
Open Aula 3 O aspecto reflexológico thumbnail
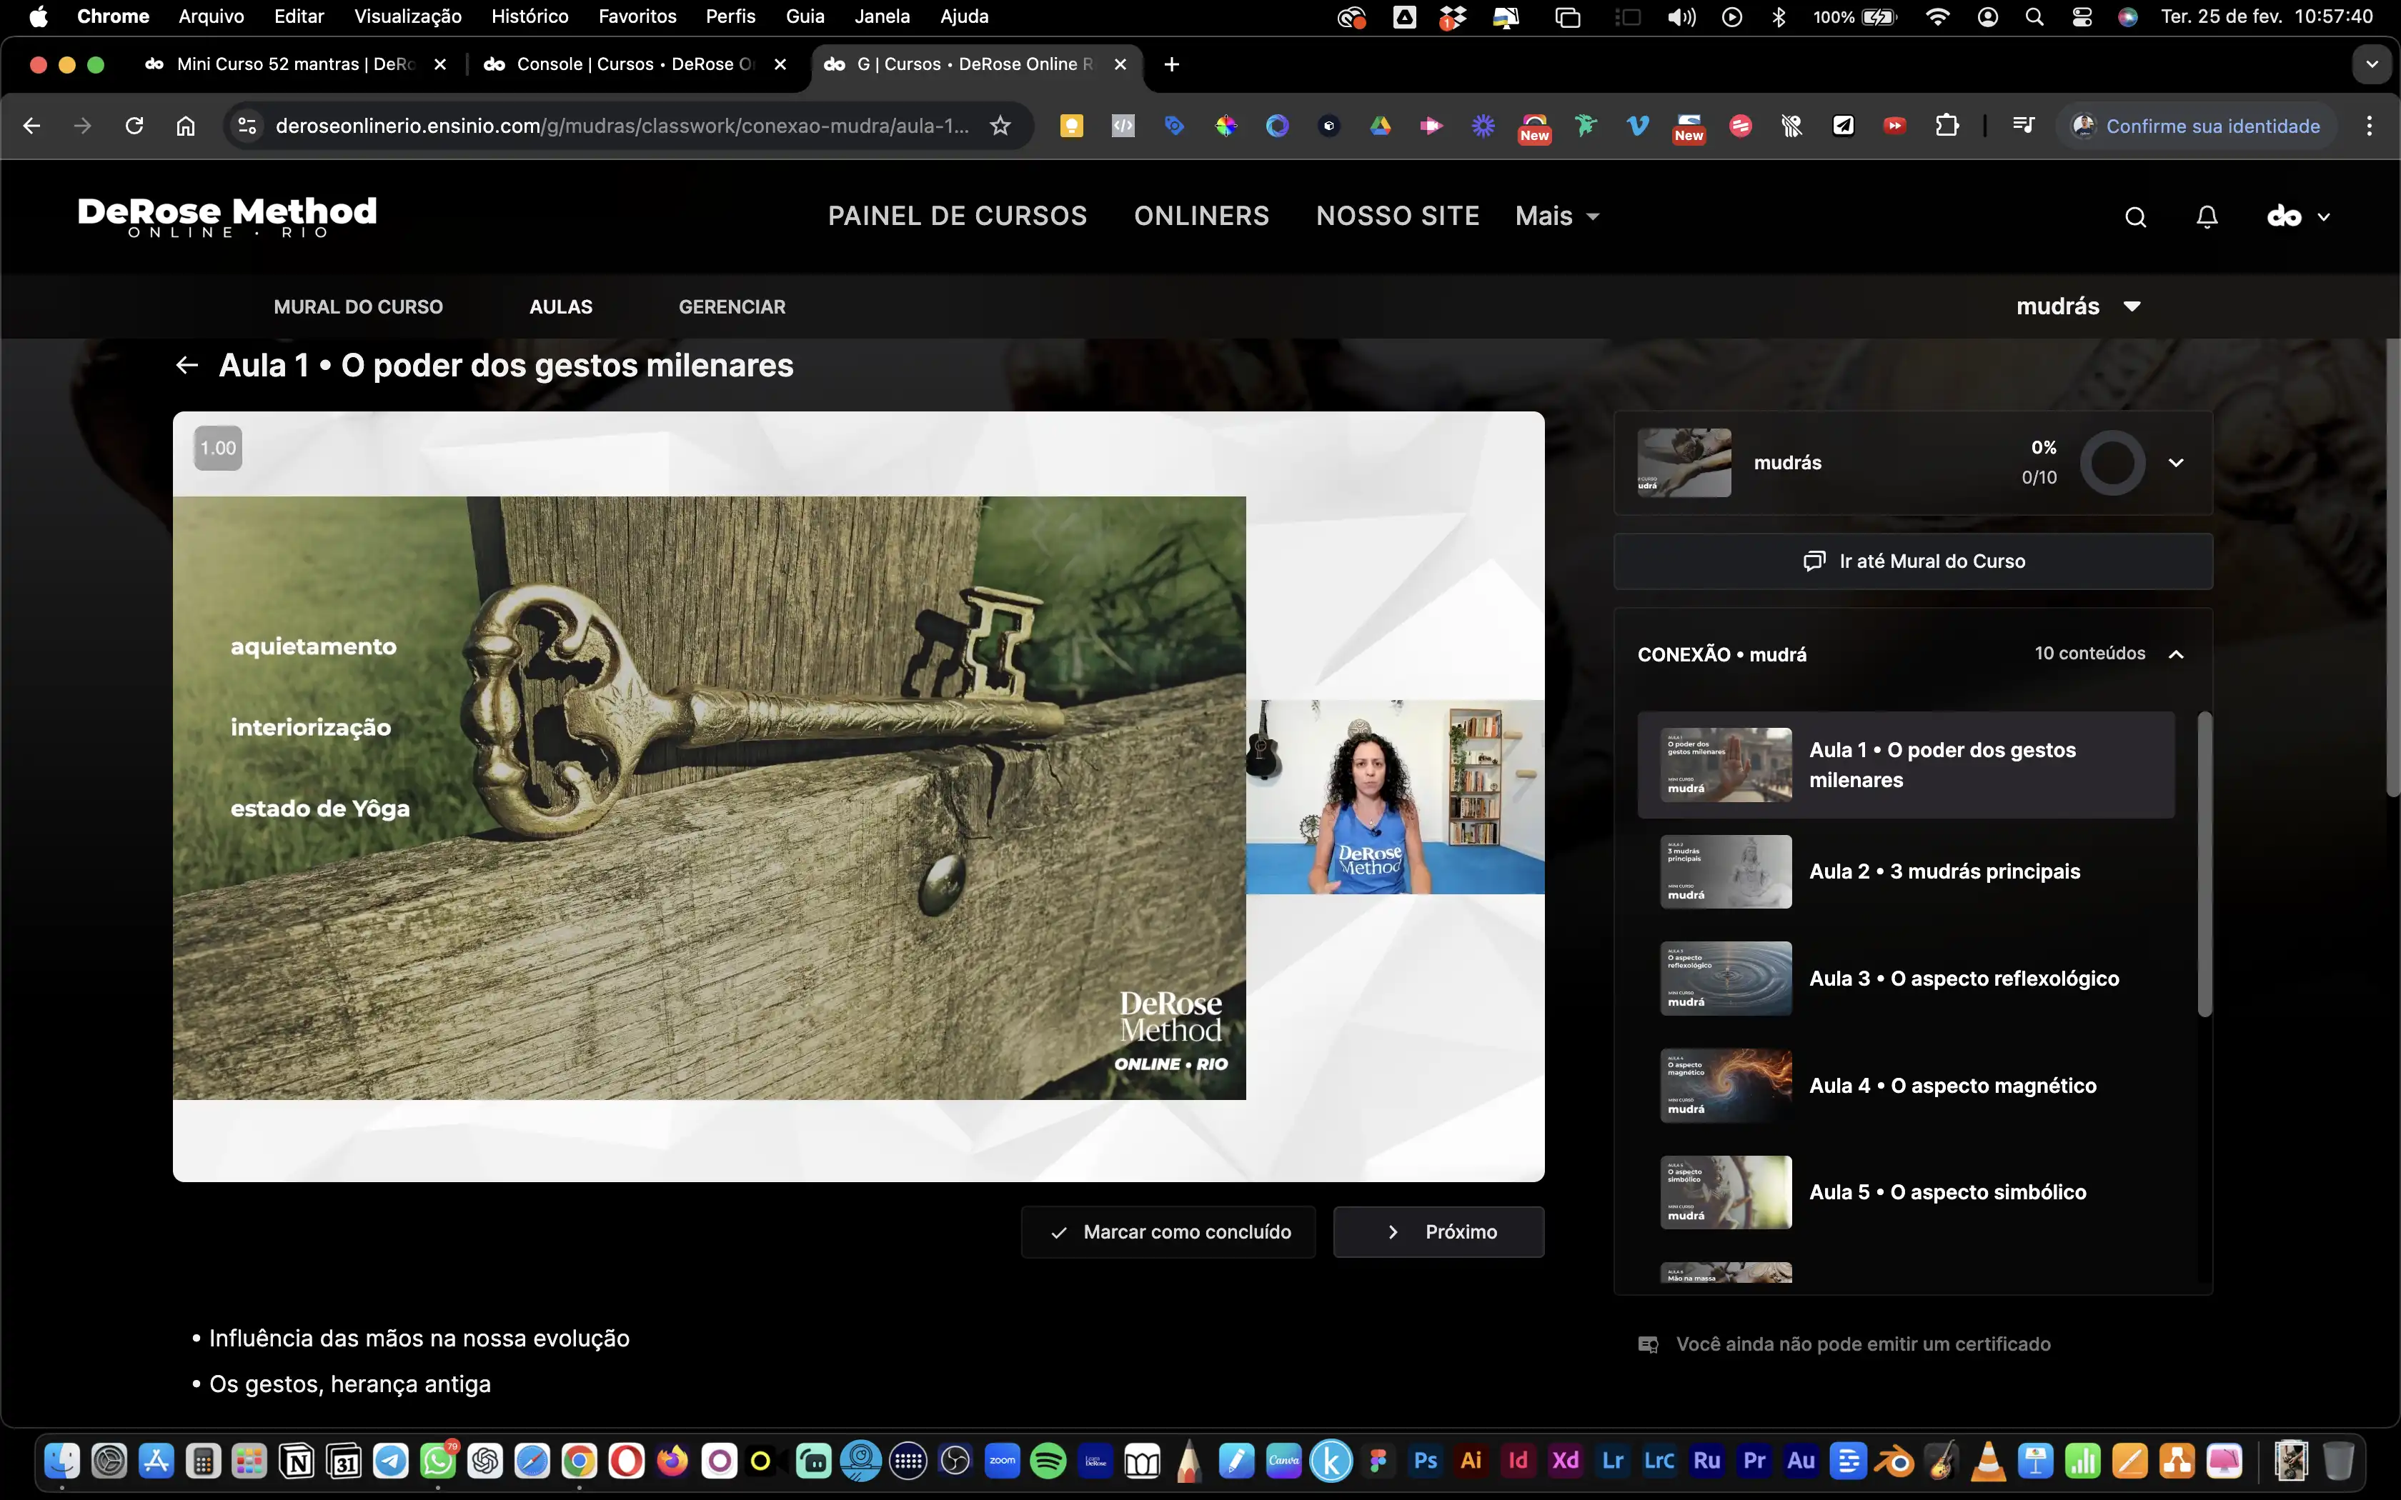pyautogui.click(x=1725, y=978)
